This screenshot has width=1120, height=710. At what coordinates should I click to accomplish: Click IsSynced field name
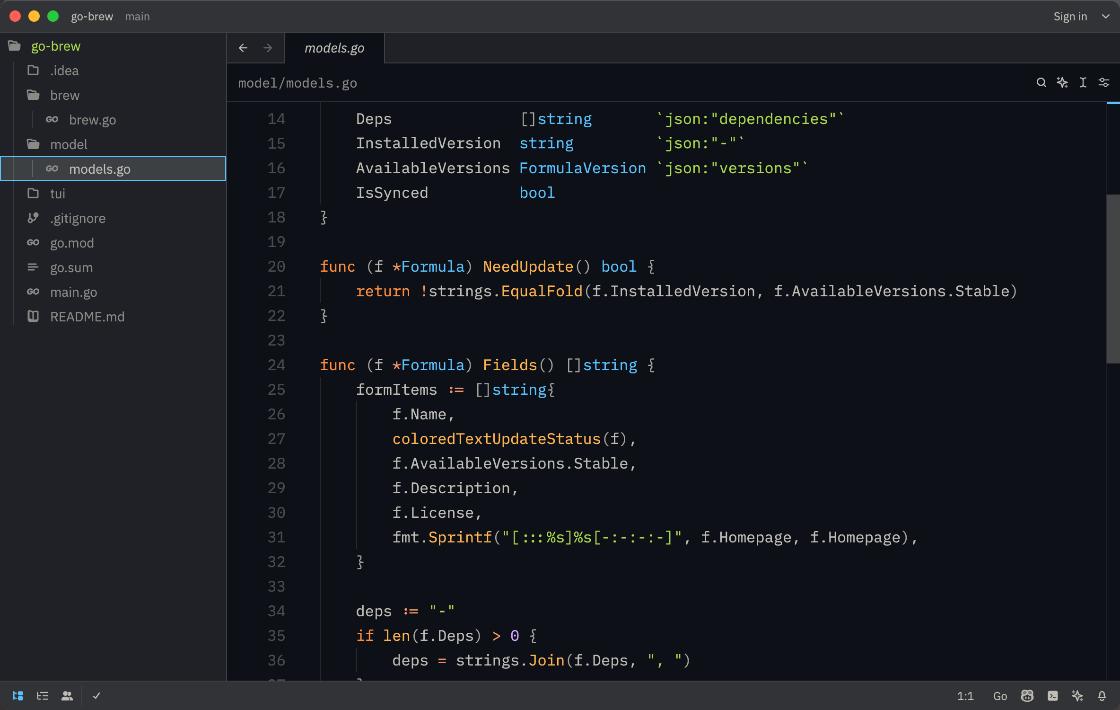point(392,193)
